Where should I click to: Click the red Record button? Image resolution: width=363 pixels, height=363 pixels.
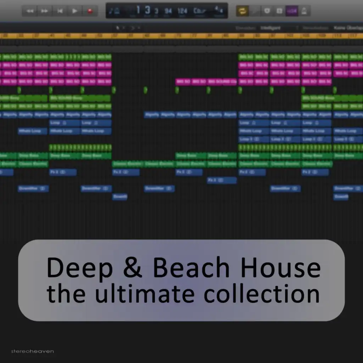90,11
